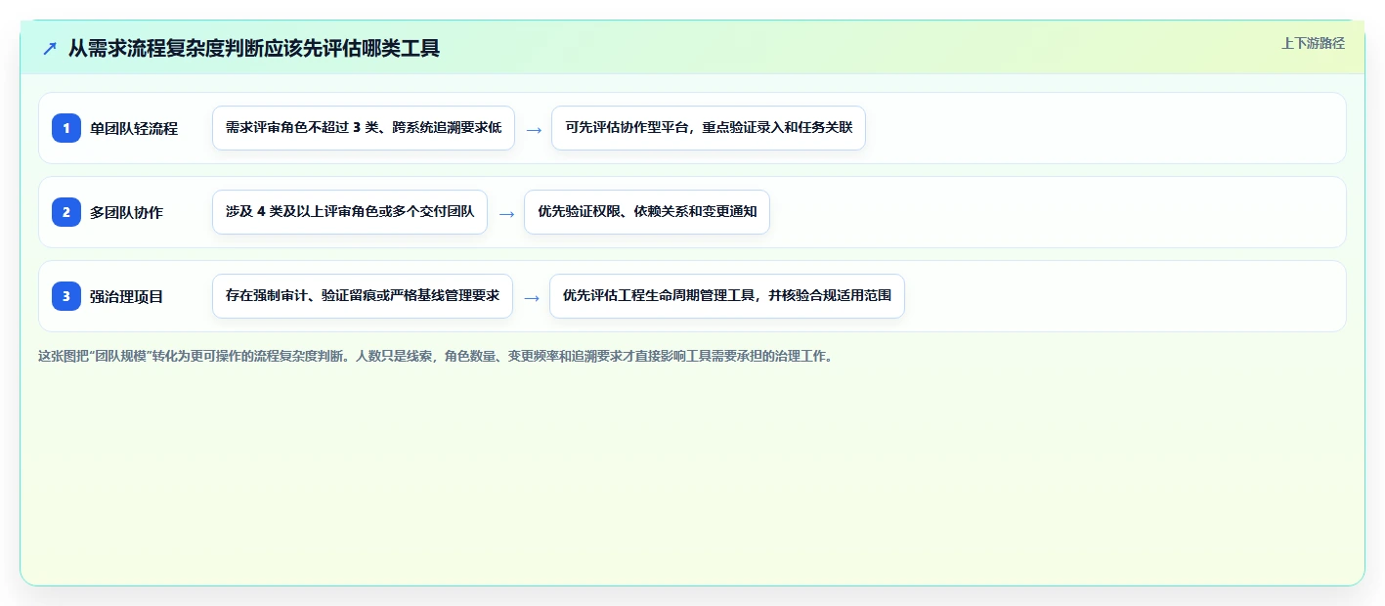This screenshot has width=1385, height=606.
Task: Click the number 3 step badge
Action: (66, 296)
